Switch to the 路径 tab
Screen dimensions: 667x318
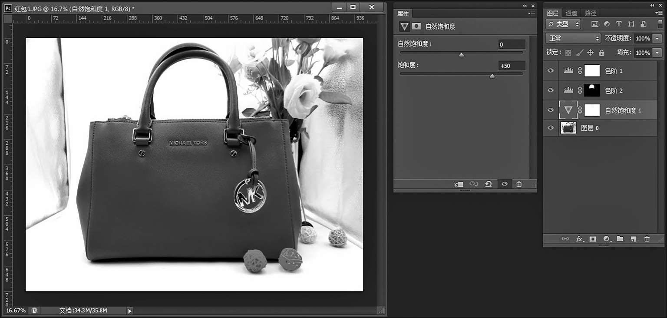tap(591, 13)
